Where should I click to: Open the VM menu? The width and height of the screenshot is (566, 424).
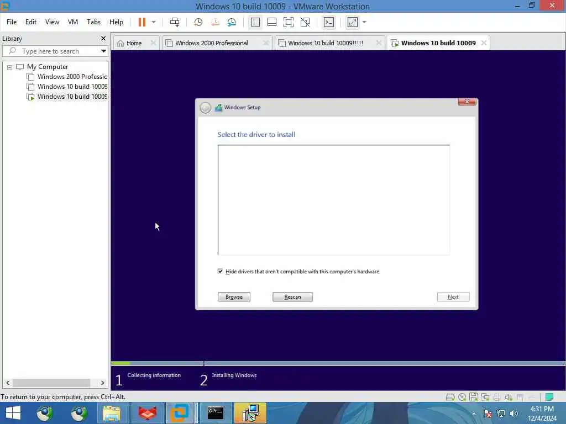[73, 22]
